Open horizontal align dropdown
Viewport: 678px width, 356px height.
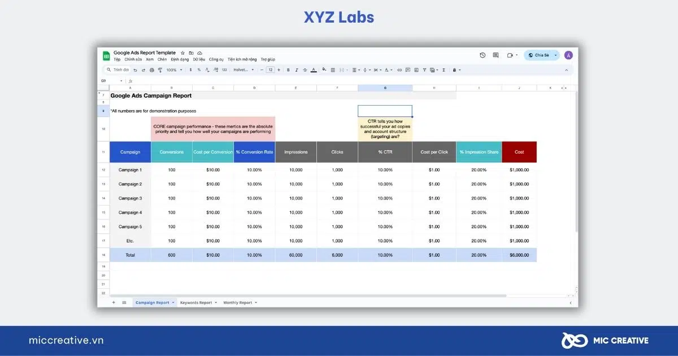click(x=356, y=70)
